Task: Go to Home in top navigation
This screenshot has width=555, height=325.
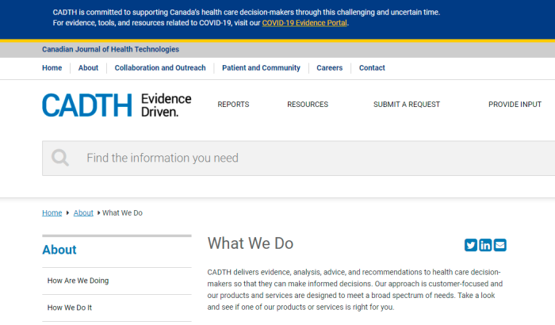Action: pyautogui.click(x=52, y=67)
